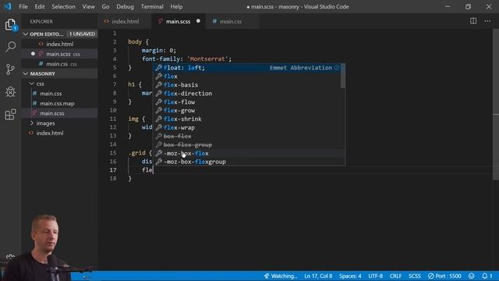Open the Debug menu
The height and width of the screenshot is (281, 499).
coord(125,6)
